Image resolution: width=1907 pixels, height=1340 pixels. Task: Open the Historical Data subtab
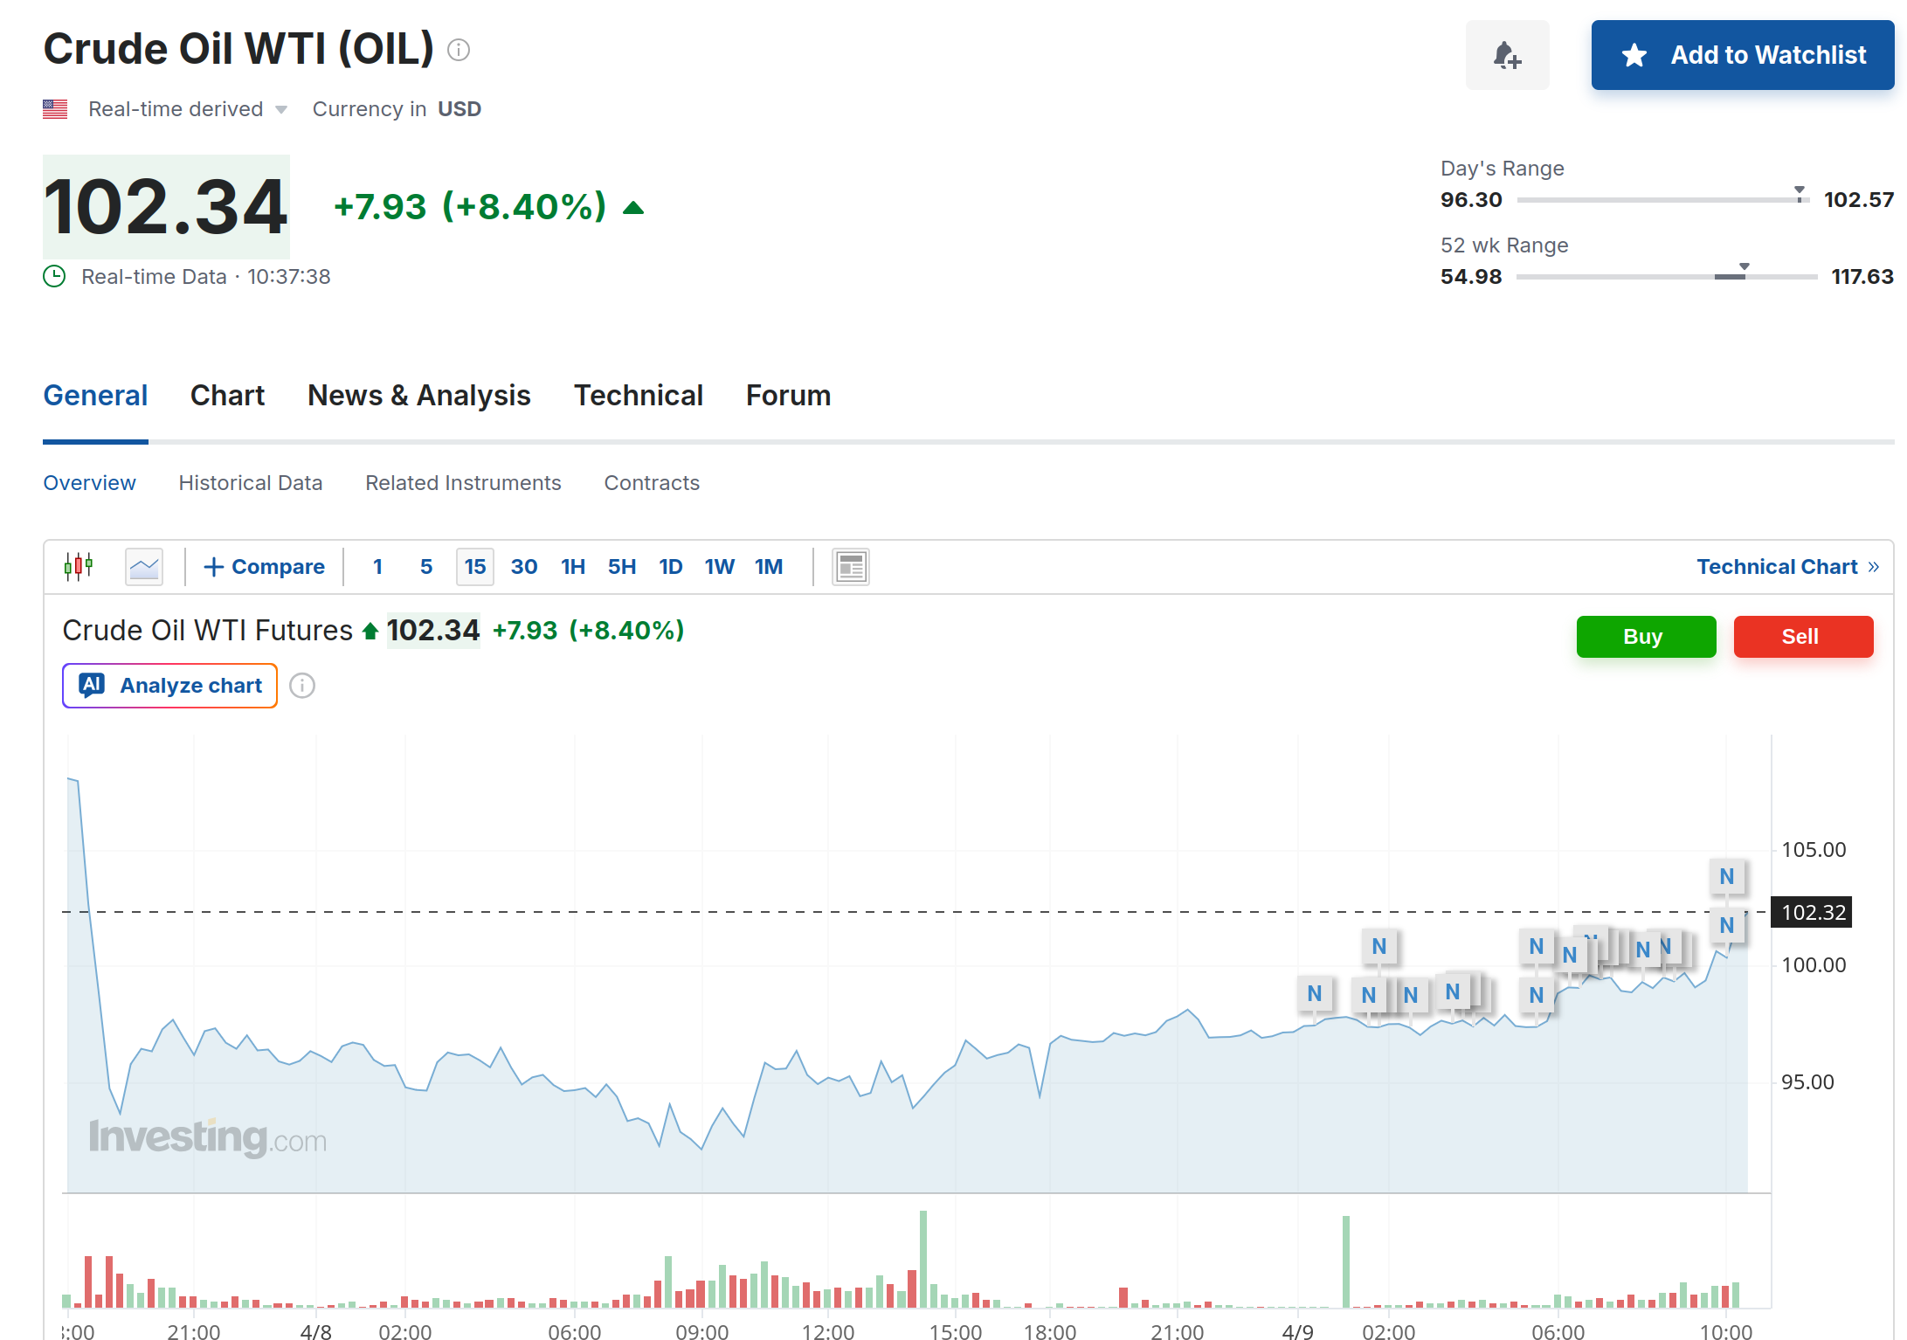click(250, 483)
